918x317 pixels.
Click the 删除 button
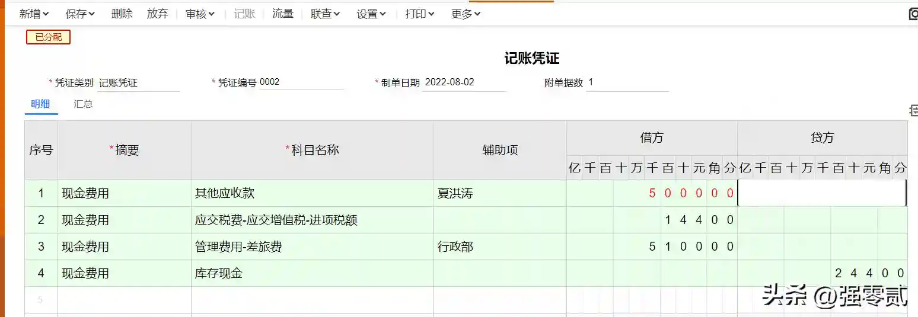(122, 14)
